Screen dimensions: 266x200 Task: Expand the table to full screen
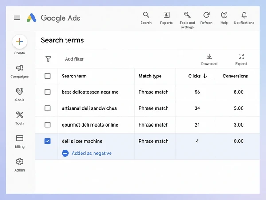click(241, 59)
